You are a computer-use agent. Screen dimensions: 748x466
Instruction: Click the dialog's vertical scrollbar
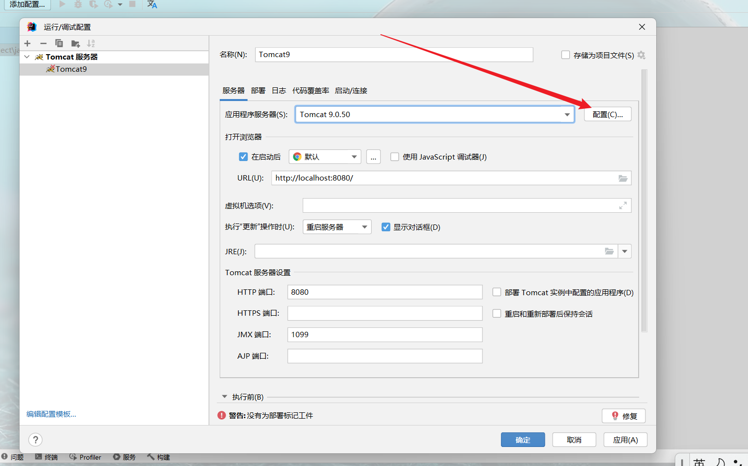[644, 201]
